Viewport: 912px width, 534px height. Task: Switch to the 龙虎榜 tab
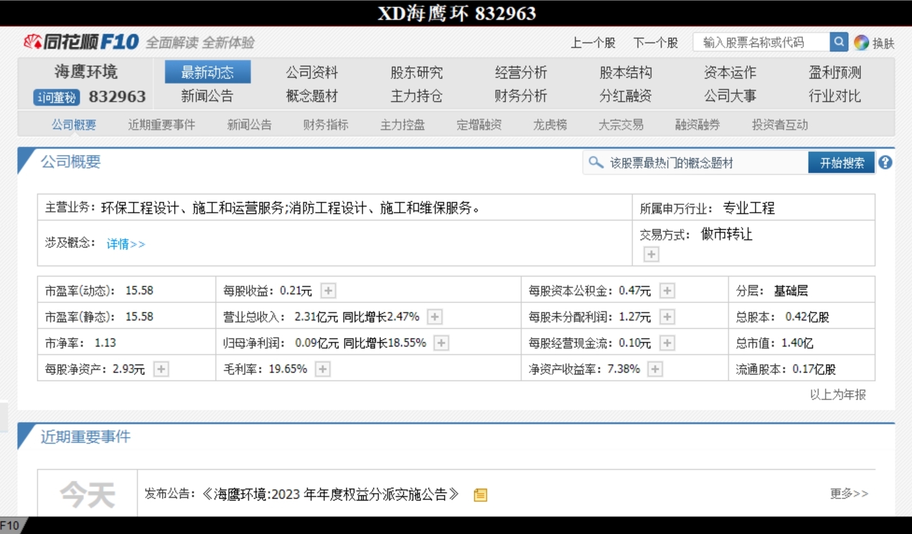pos(550,124)
